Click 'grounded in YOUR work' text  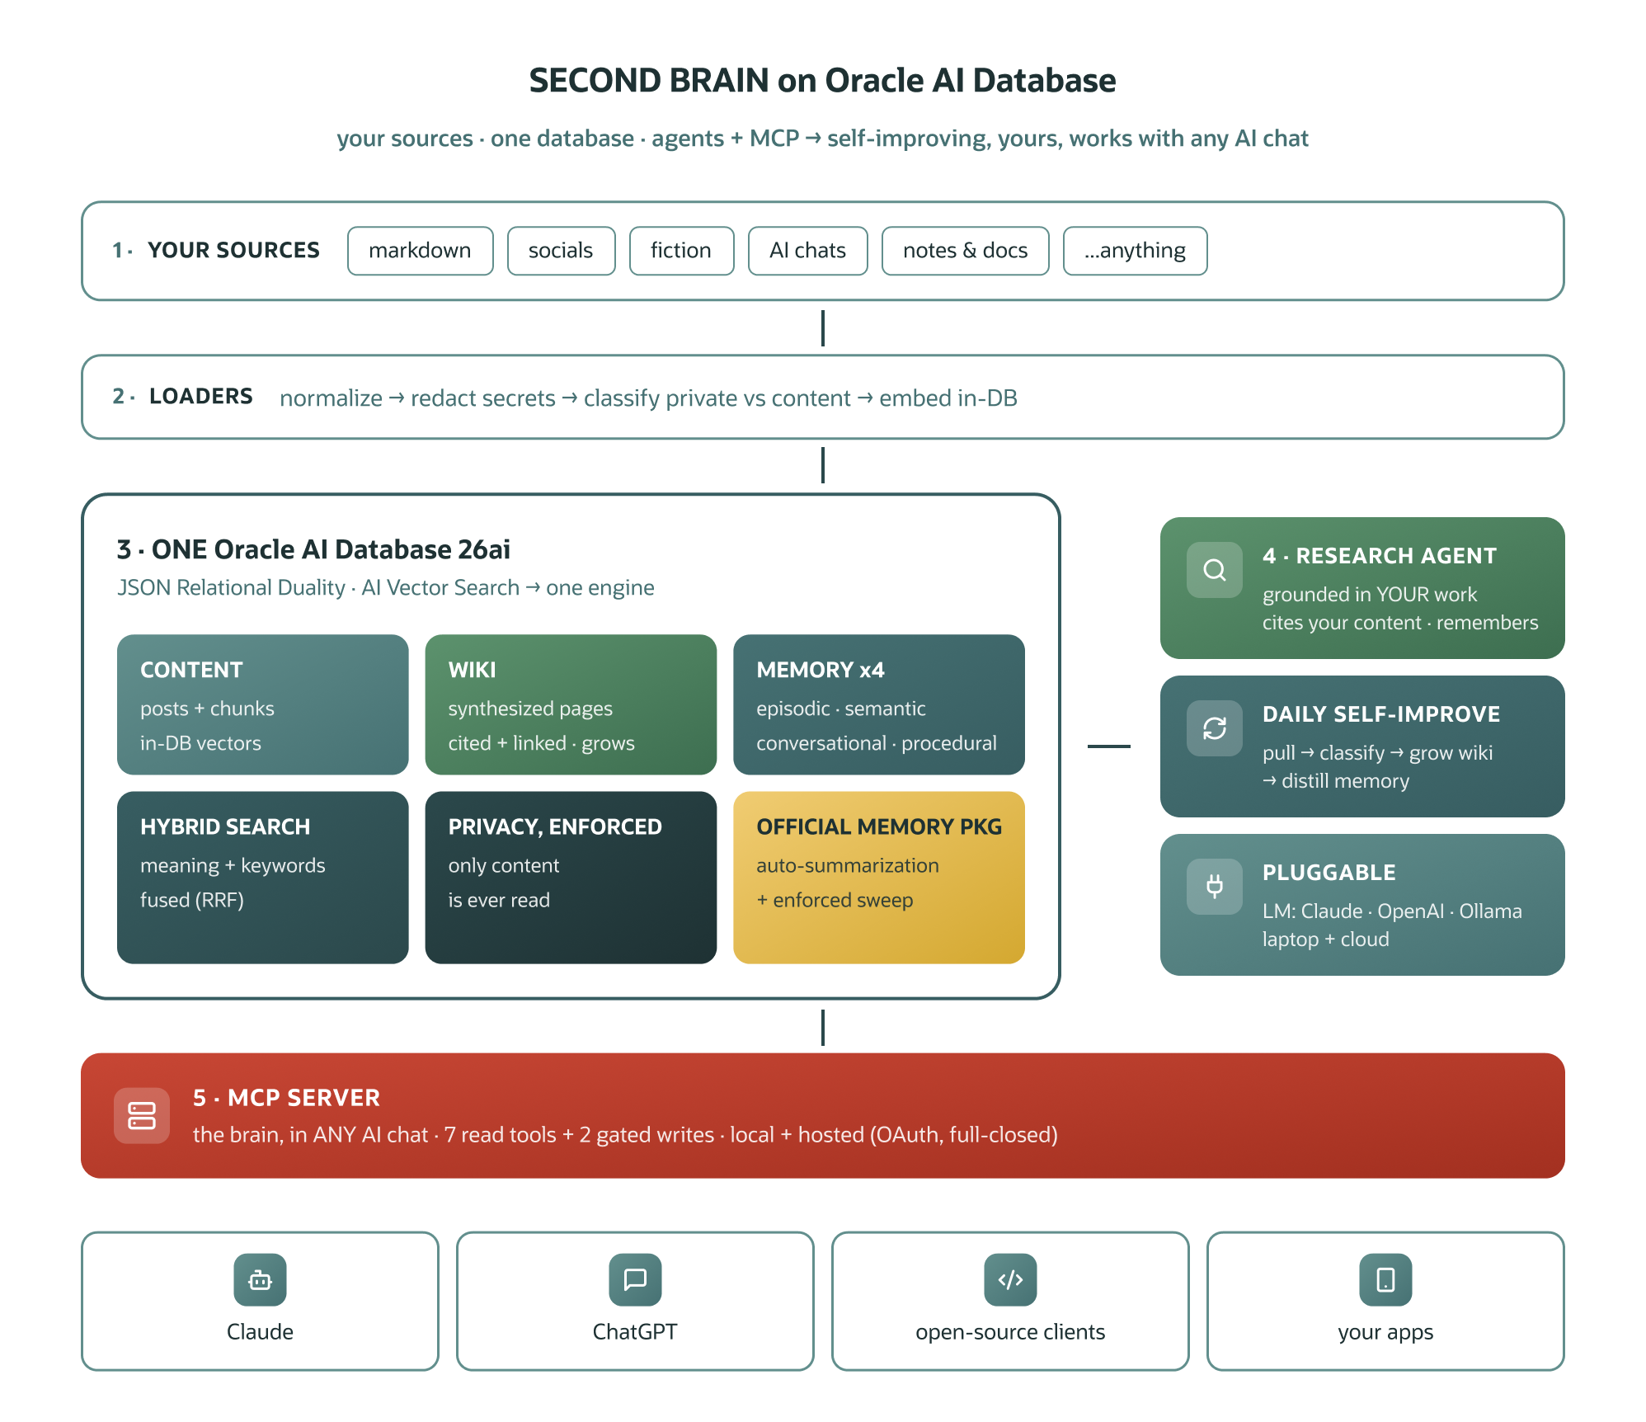click(x=1370, y=595)
